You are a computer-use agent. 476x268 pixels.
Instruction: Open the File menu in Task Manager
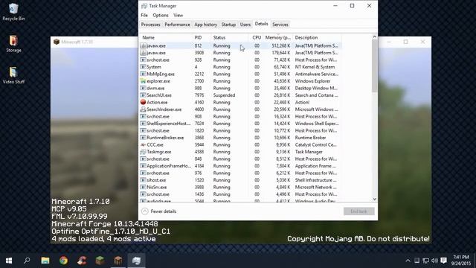(x=144, y=15)
